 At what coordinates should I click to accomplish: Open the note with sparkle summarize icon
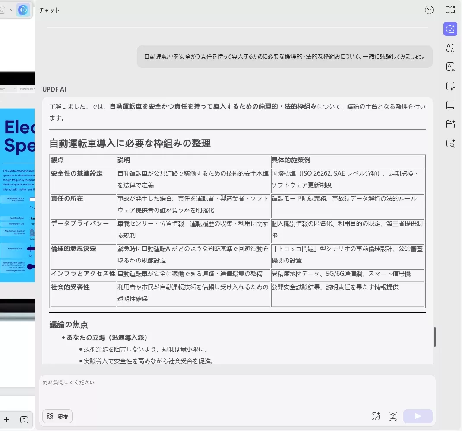(x=450, y=86)
